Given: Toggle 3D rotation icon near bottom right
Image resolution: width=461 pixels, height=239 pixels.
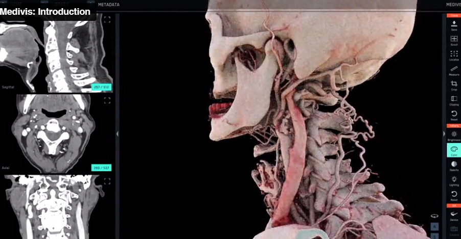Looking at the screenshot, I should (x=435, y=216).
